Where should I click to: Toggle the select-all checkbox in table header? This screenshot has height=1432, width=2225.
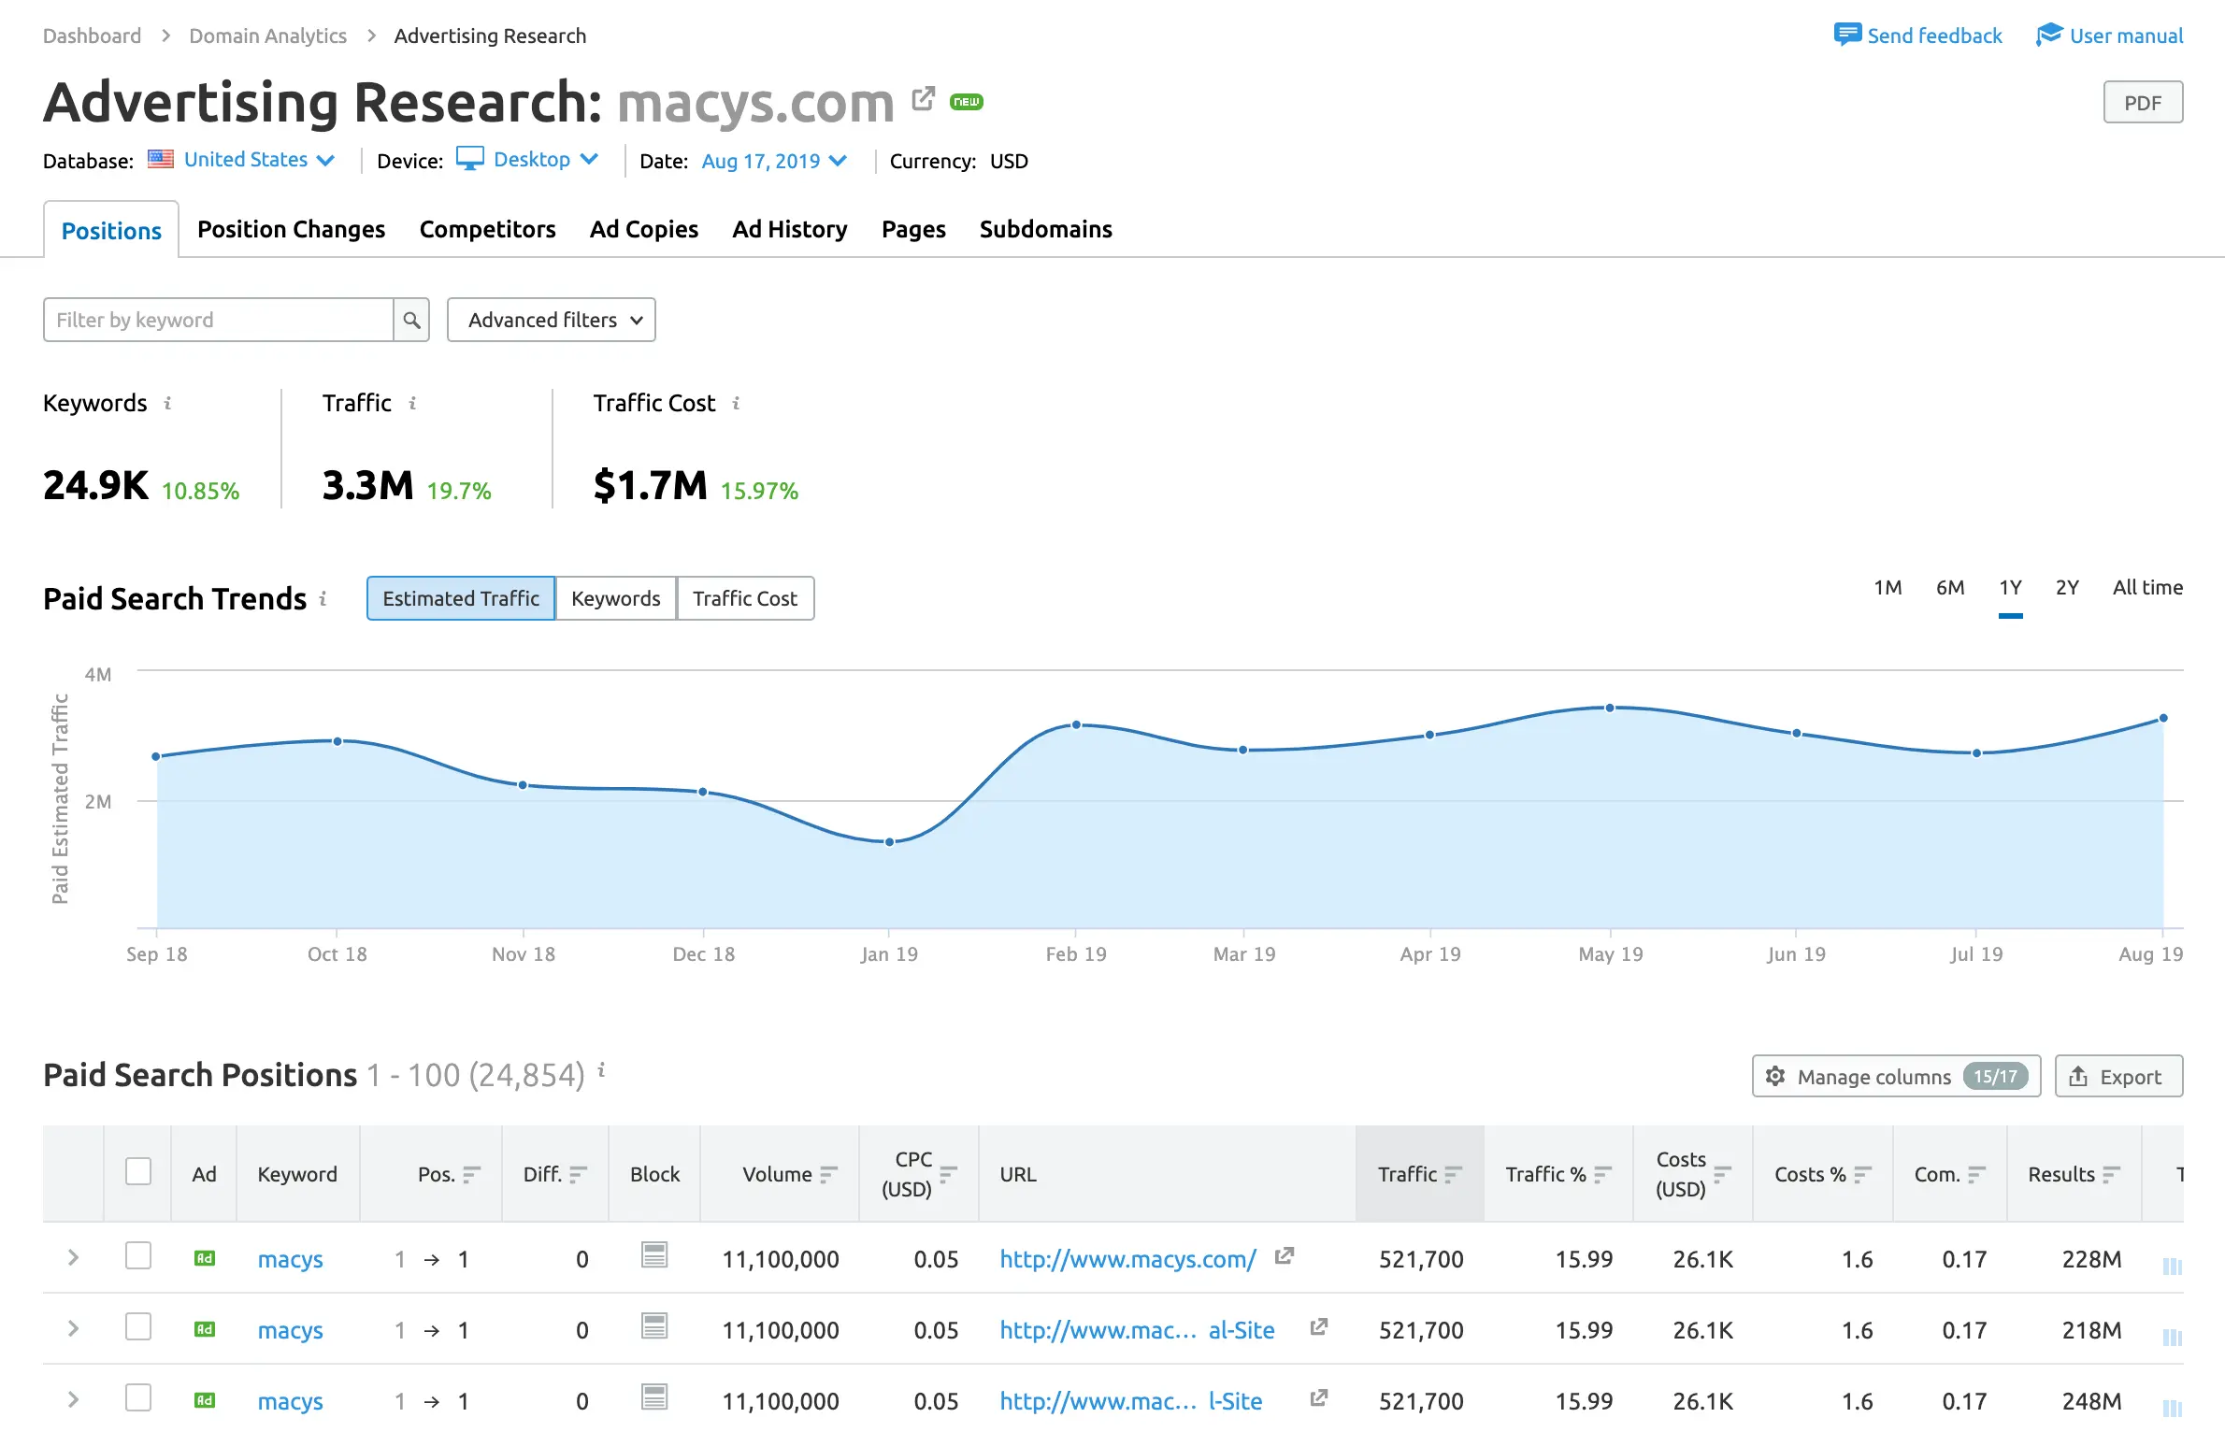[138, 1171]
